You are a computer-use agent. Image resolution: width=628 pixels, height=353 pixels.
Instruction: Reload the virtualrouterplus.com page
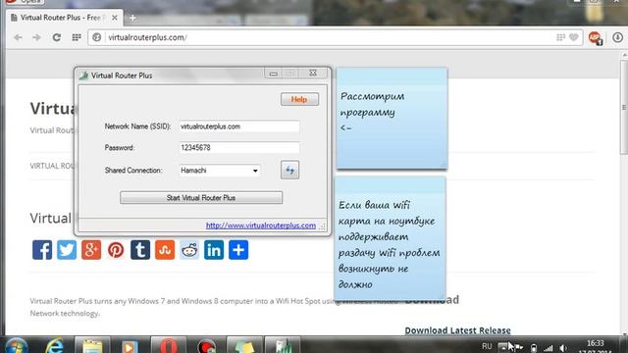(x=57, y=37)
